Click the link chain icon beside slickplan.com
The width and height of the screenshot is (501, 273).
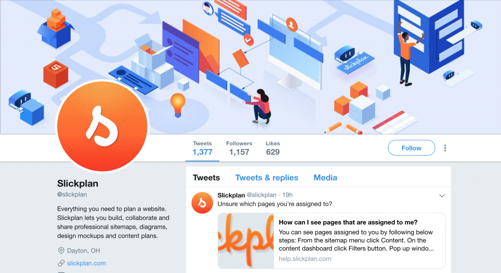[x=61, y=263]
